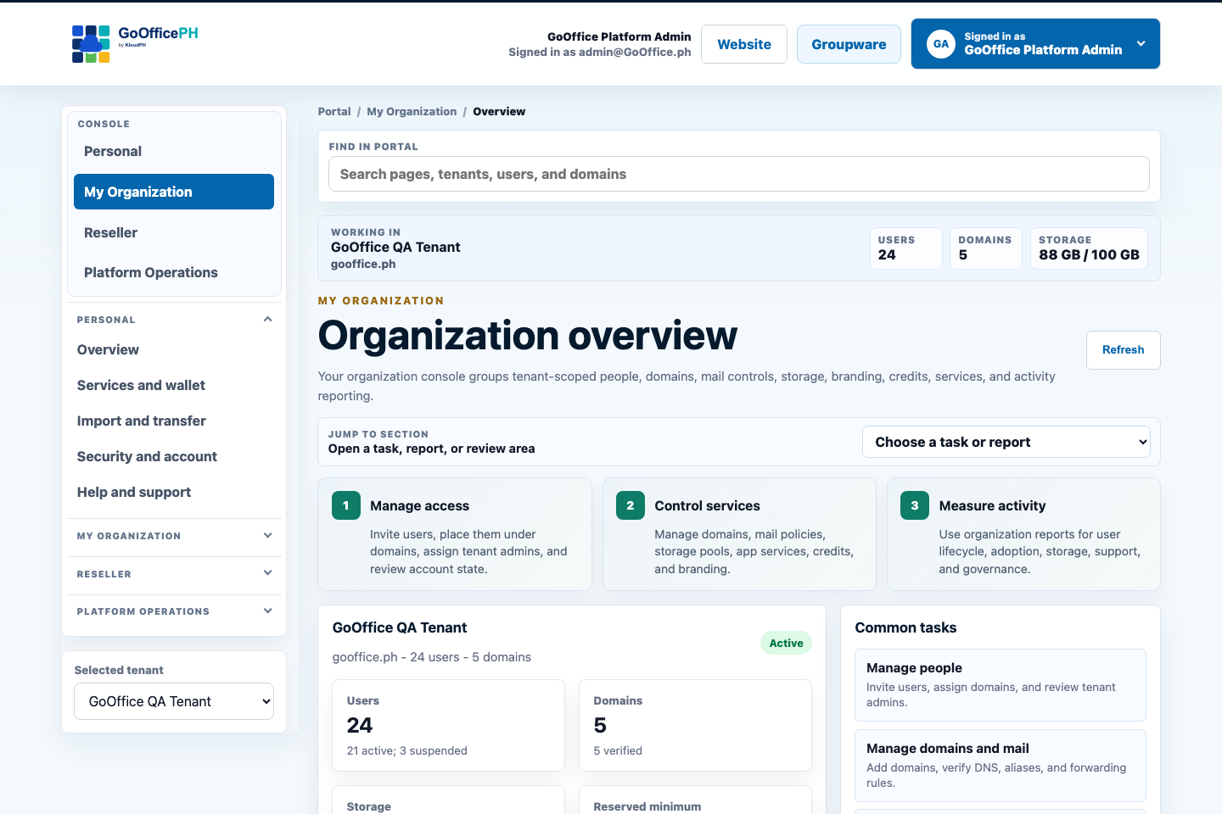Open the Selected tenant dropdown
The height and width of the screenshot is (814, 1222).
tap(174, 701)
